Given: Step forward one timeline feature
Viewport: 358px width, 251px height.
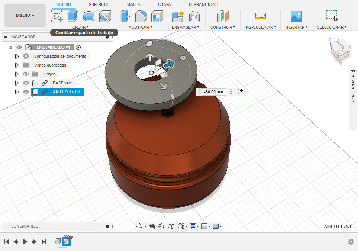Looking at the screenshot, I should (x=34, y=242).
